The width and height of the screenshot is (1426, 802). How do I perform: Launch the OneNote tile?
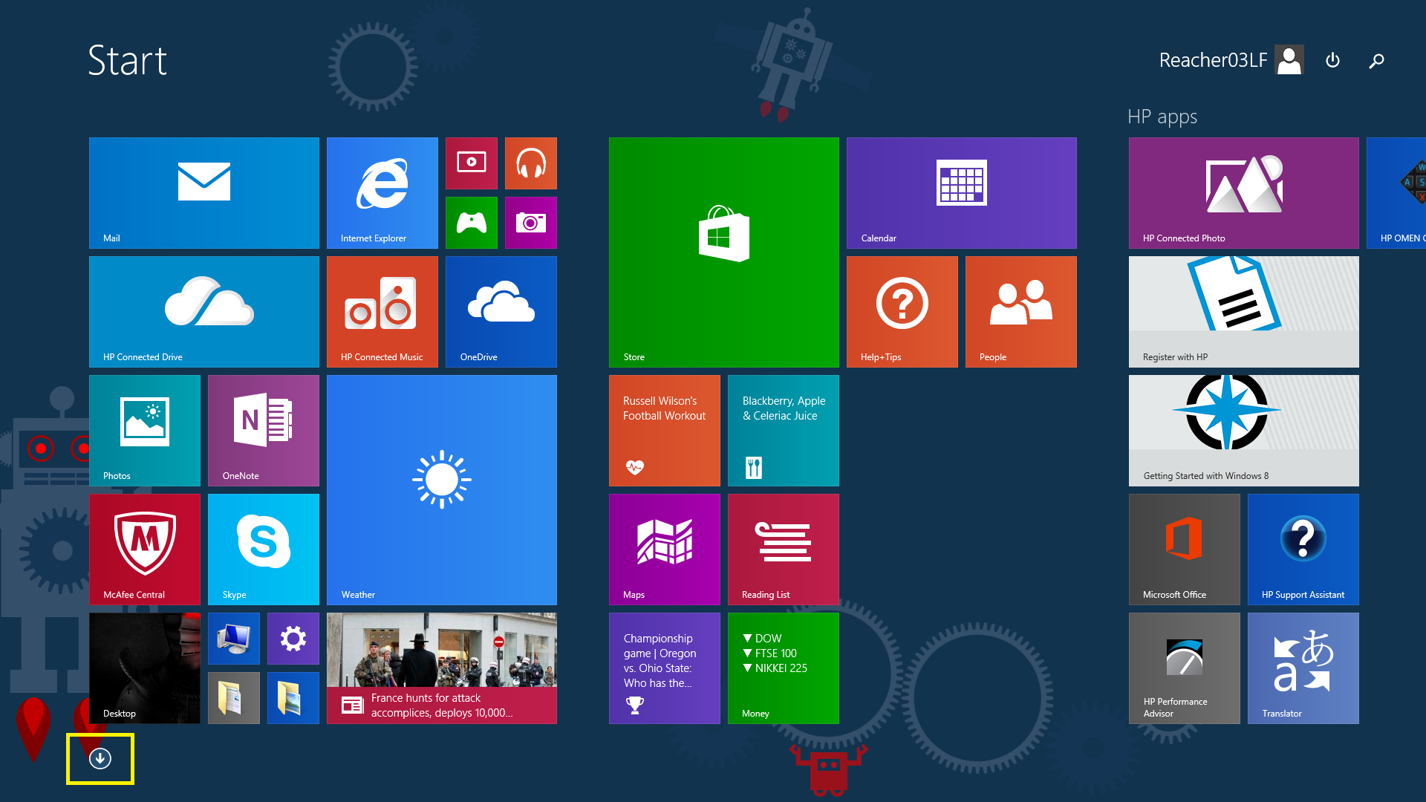(x=264, y=431)
